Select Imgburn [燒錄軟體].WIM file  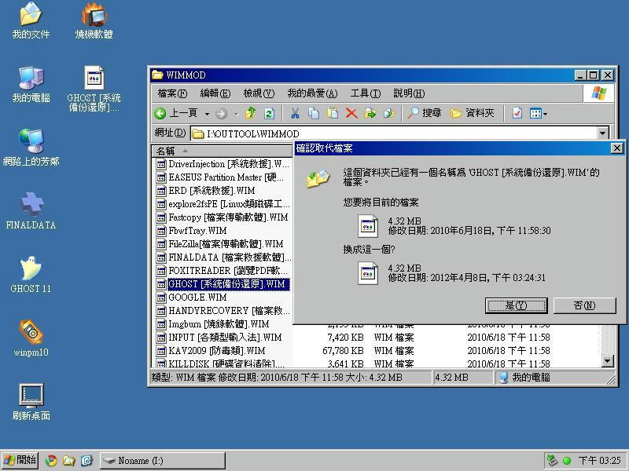point(213,323)
